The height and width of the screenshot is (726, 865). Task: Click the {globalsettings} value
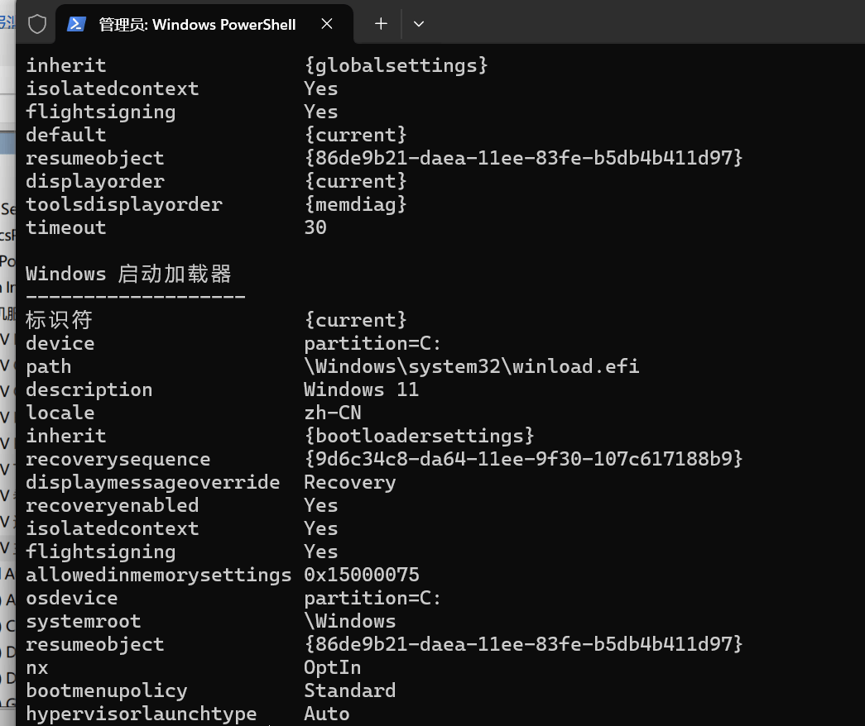tap(396, 65)
